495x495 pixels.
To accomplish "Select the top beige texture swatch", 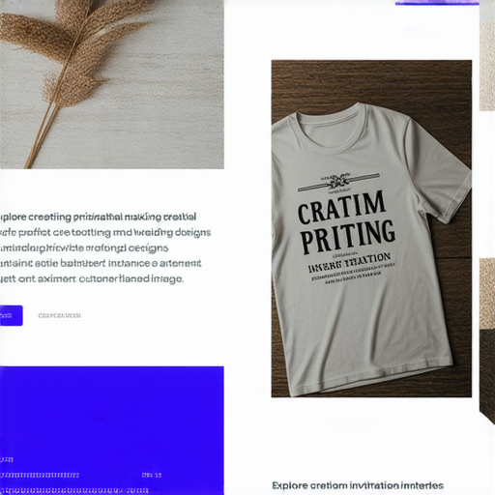I will pos(487,67).
